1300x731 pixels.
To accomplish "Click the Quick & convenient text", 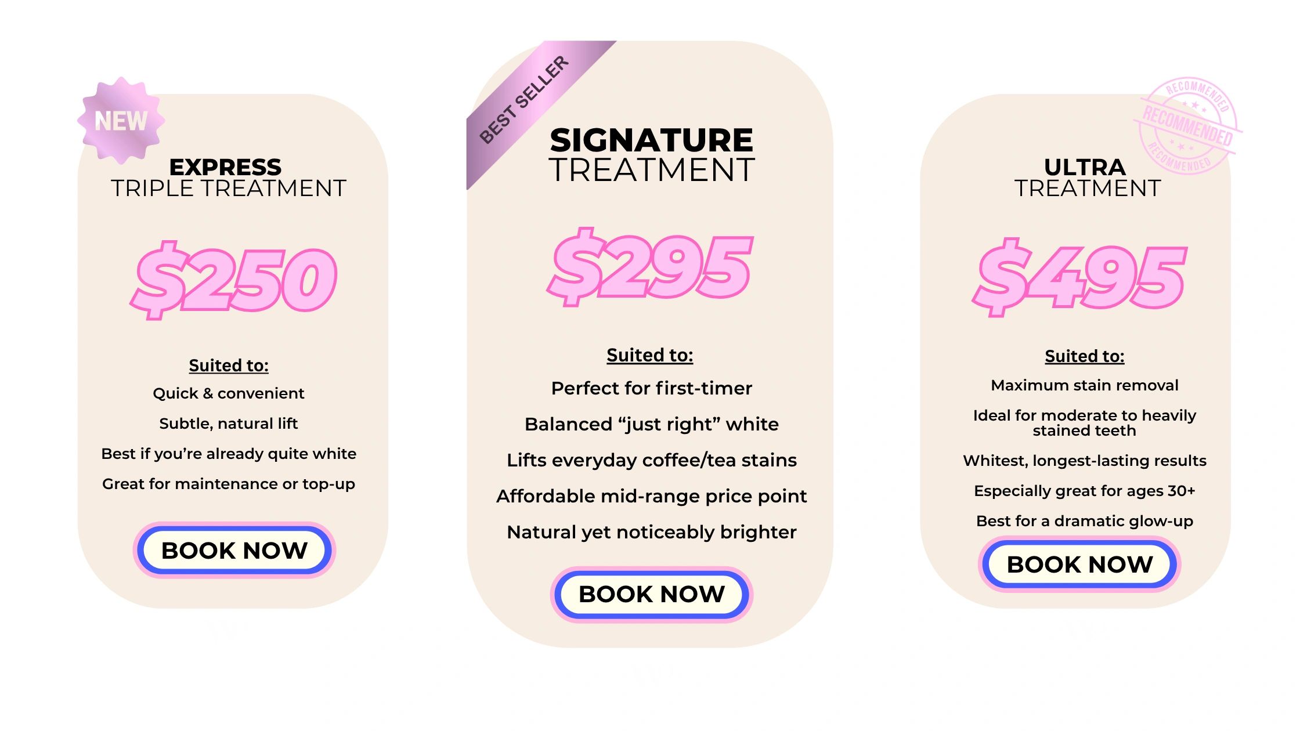I will [229, 393].
